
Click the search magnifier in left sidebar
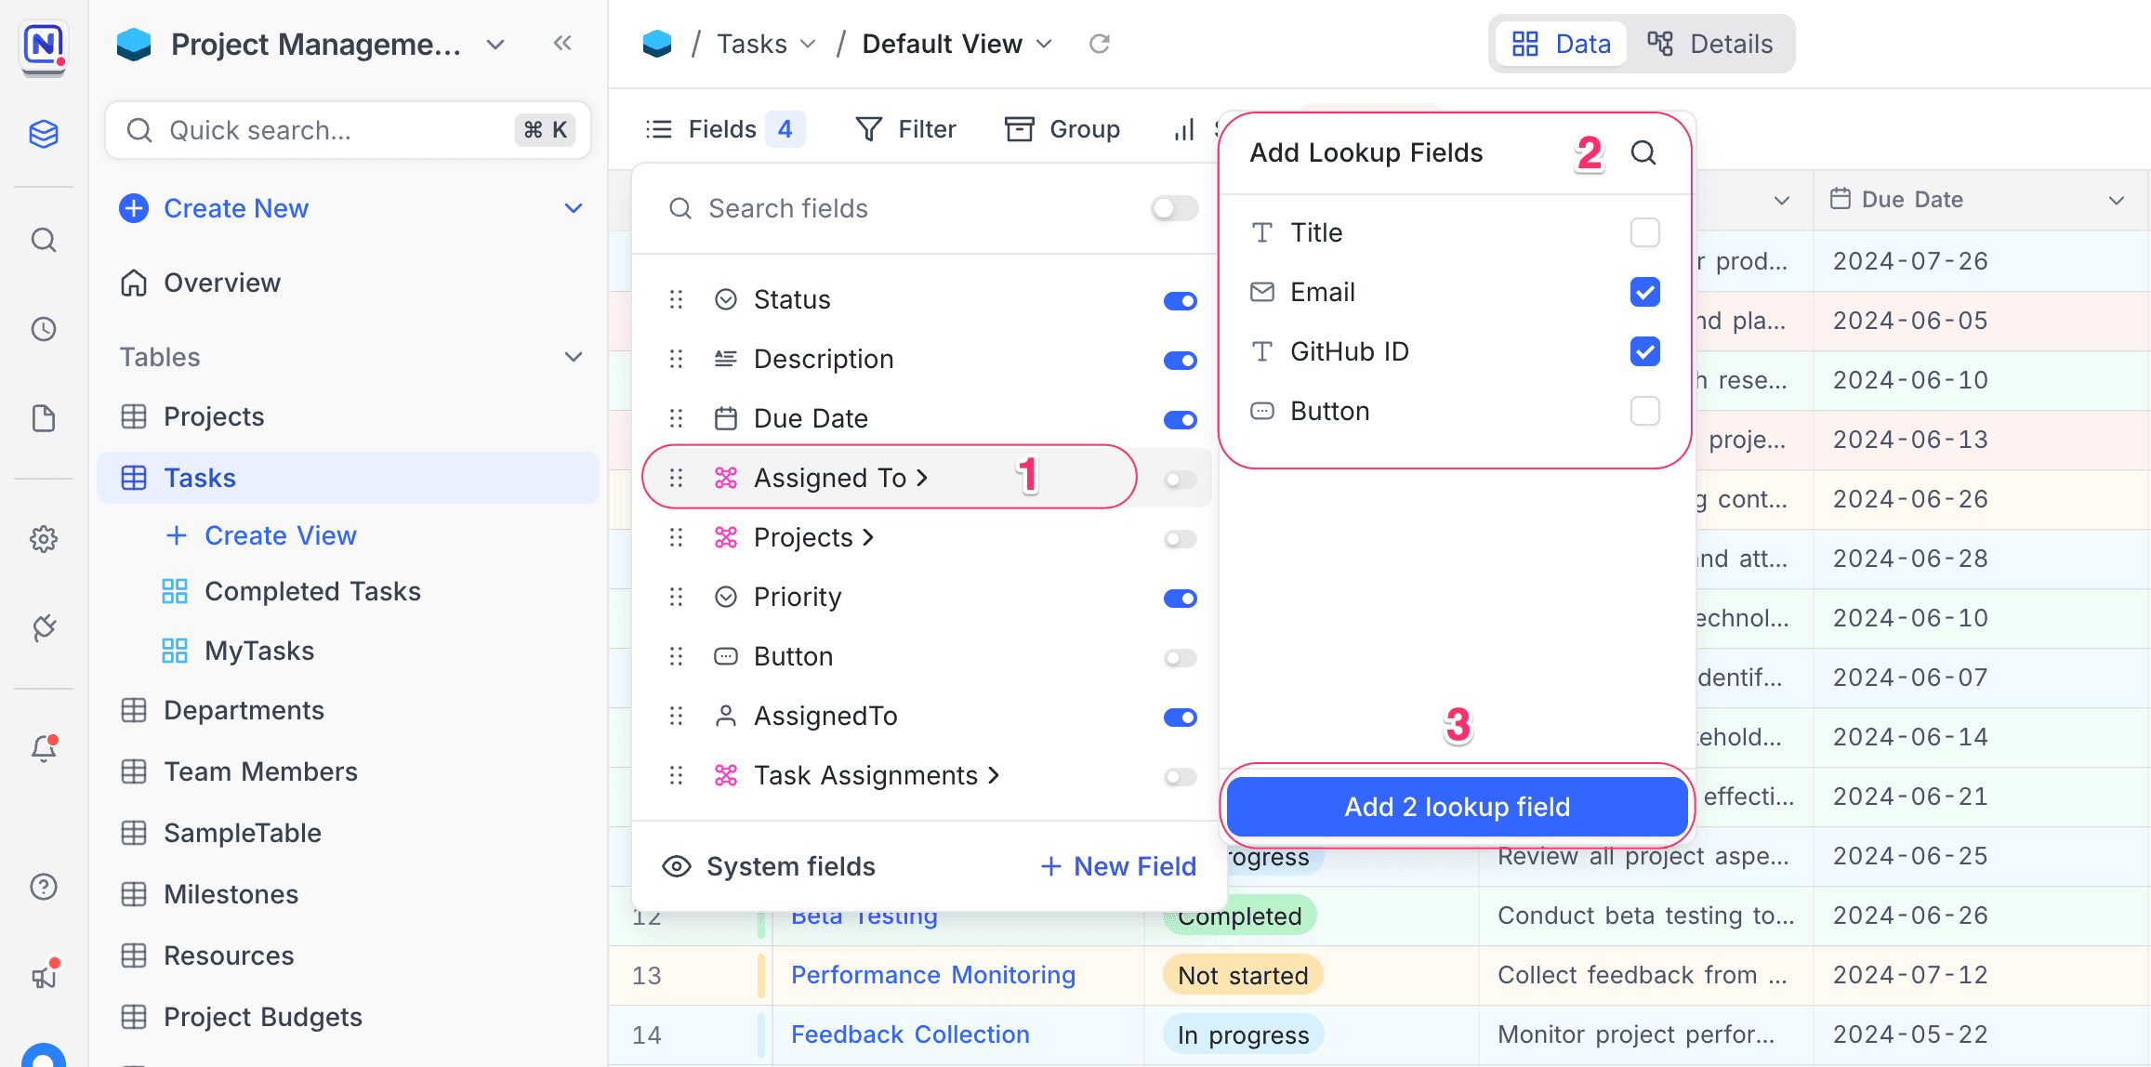click(x=44, y=240)
